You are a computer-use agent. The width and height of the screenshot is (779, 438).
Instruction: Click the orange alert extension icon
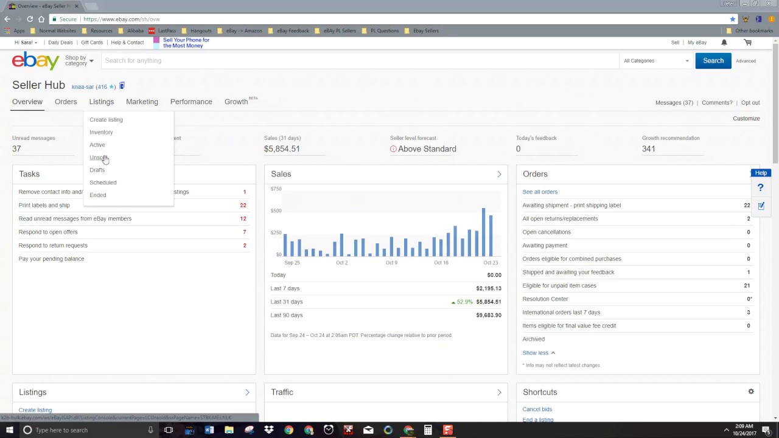[771, 19]
